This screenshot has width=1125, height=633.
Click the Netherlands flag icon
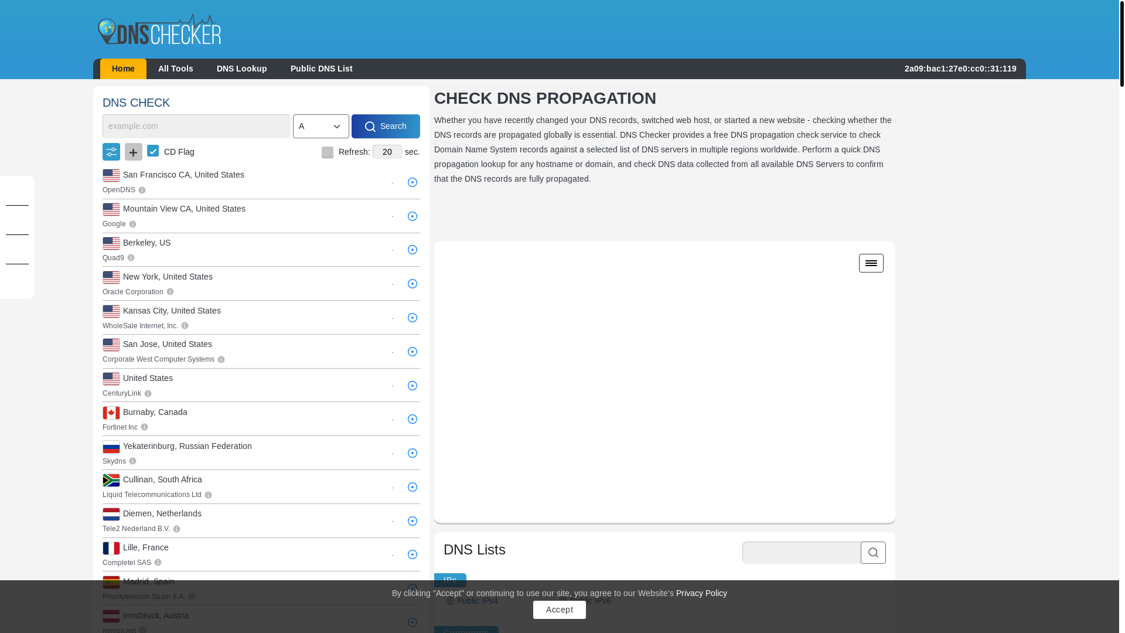tap(111, 514)
